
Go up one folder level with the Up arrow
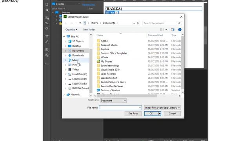coord(80,23)
